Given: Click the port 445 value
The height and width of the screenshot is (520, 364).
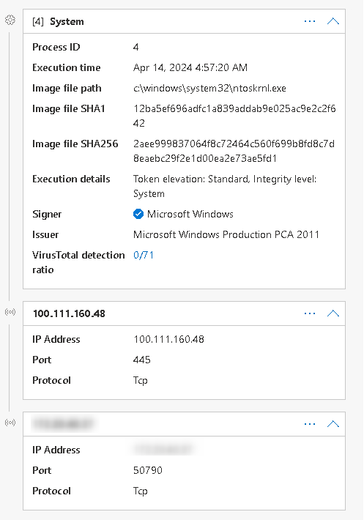Looking at the screenshot, I should 142,360.
